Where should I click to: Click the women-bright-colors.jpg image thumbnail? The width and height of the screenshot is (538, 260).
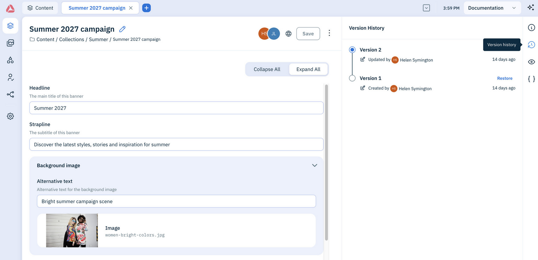click(72, 231)
